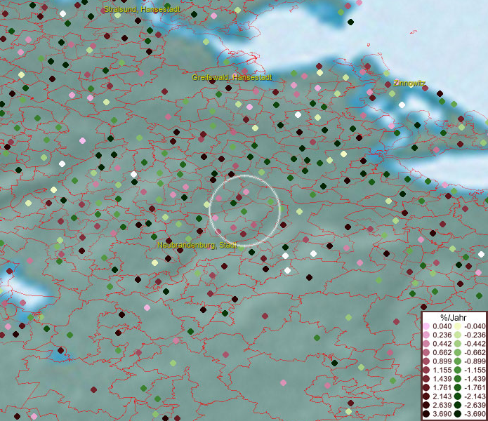Viewport: 488px width, 421px height.
Task: Click the 0.236 legend value text
Action: point(442,335)
